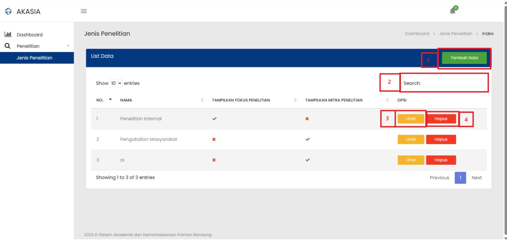Click the Next pagination link

tap(476, 178)
